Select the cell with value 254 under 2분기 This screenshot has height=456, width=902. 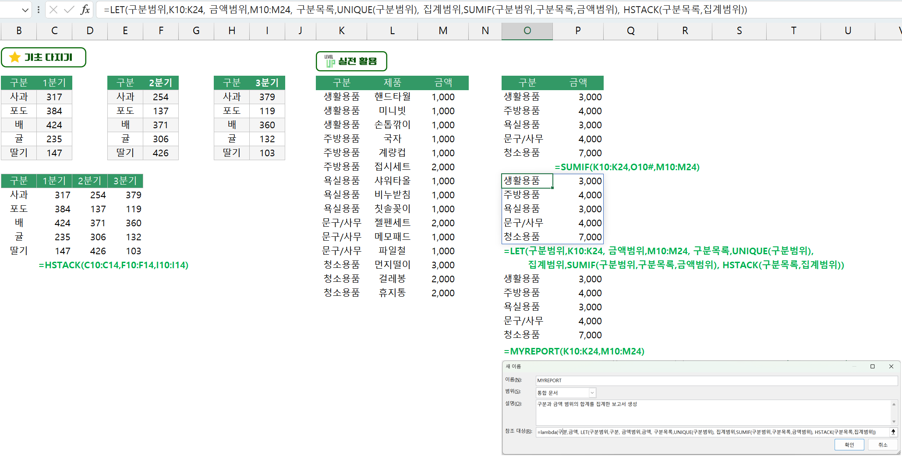coord(161,97)
